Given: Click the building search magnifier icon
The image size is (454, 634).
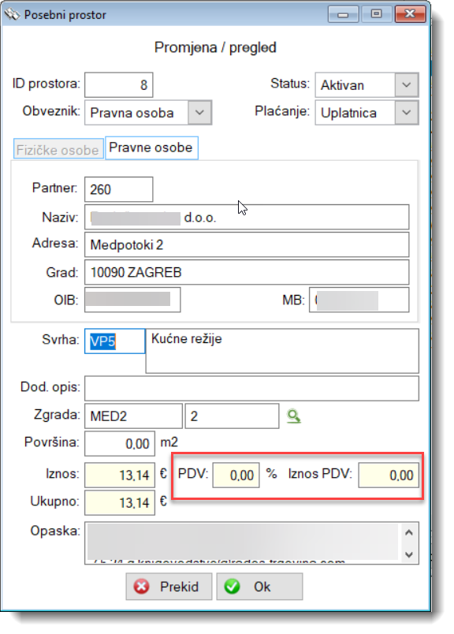Looking at the screenshot, I should tap(294, 416).
